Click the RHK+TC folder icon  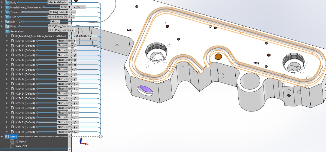(x=7, y=22)
